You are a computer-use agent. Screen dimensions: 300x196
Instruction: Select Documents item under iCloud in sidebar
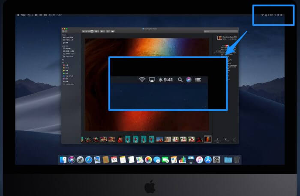click(66, 43)
